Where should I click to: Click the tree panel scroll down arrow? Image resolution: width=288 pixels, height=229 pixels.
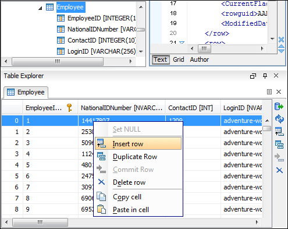point(141,52)
